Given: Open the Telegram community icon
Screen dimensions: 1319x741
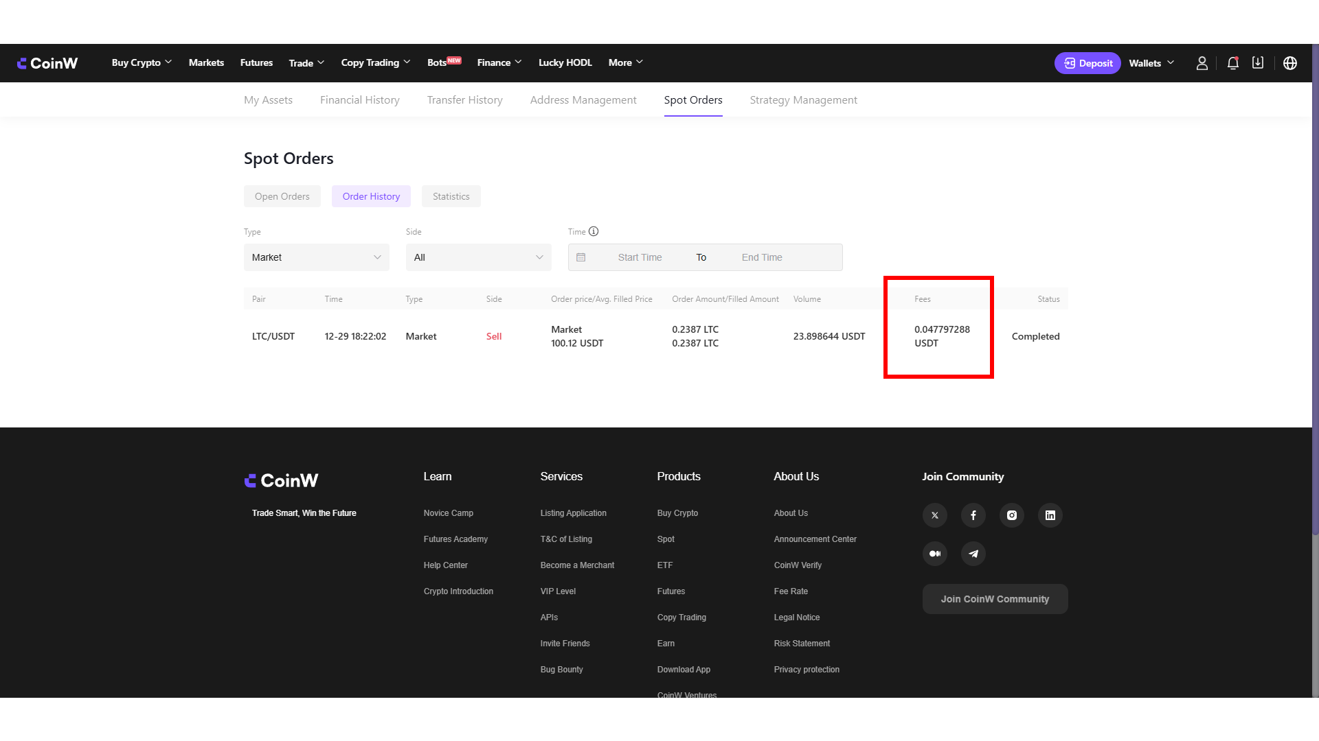Looking at the screenshot, I should pos(973,554).
